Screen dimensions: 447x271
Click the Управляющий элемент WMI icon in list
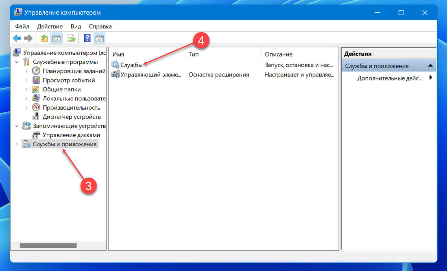coord(115,74)
